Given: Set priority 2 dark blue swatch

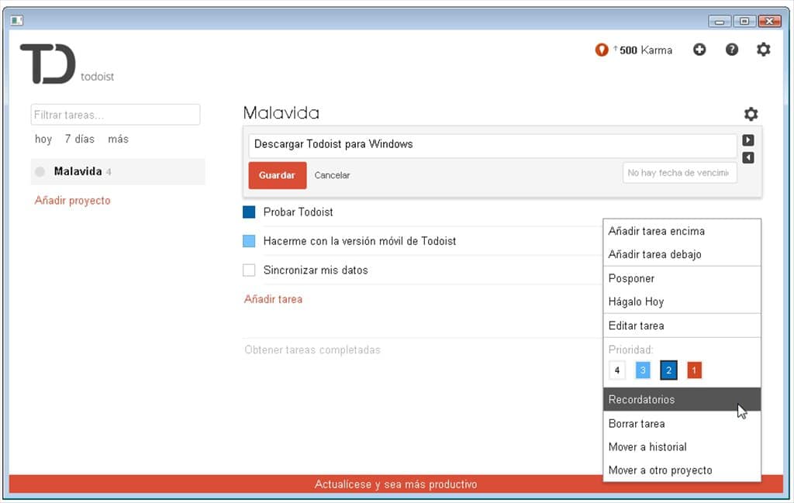Looking at the screenshot, I should tap(668, 370).
